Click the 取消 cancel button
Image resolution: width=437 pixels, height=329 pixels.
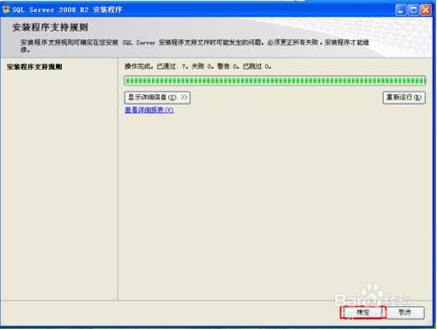[x=405, y=312]
